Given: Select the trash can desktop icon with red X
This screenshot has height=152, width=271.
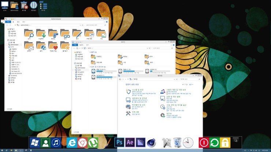Looking at the screenshot, I should (x=24, y=6).
